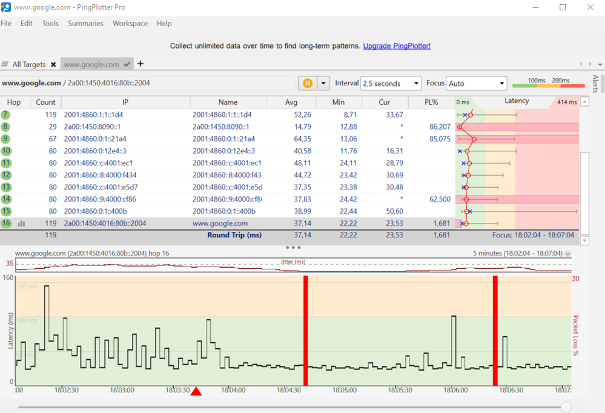605x413 pixels.
Task: Open the Summaries menu
Action: [85, 23]
